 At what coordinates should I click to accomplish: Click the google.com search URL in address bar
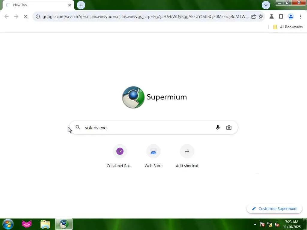click(145, 17)
